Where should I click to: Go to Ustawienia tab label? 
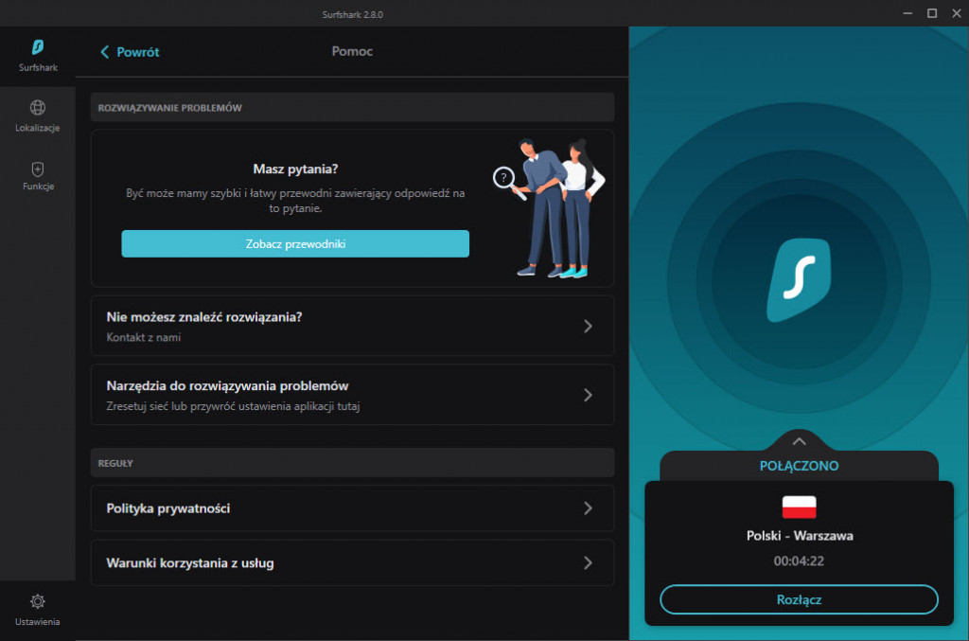pos(38,622)
